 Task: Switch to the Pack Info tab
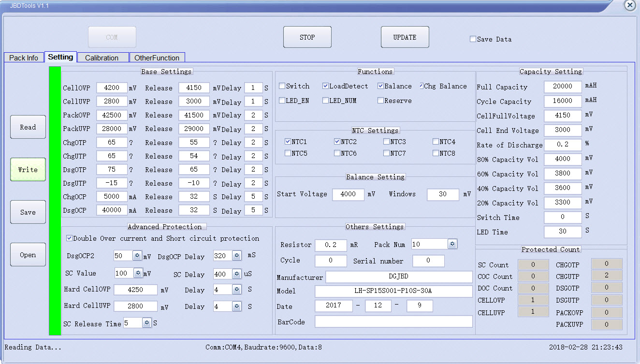[x=24, y=58]
